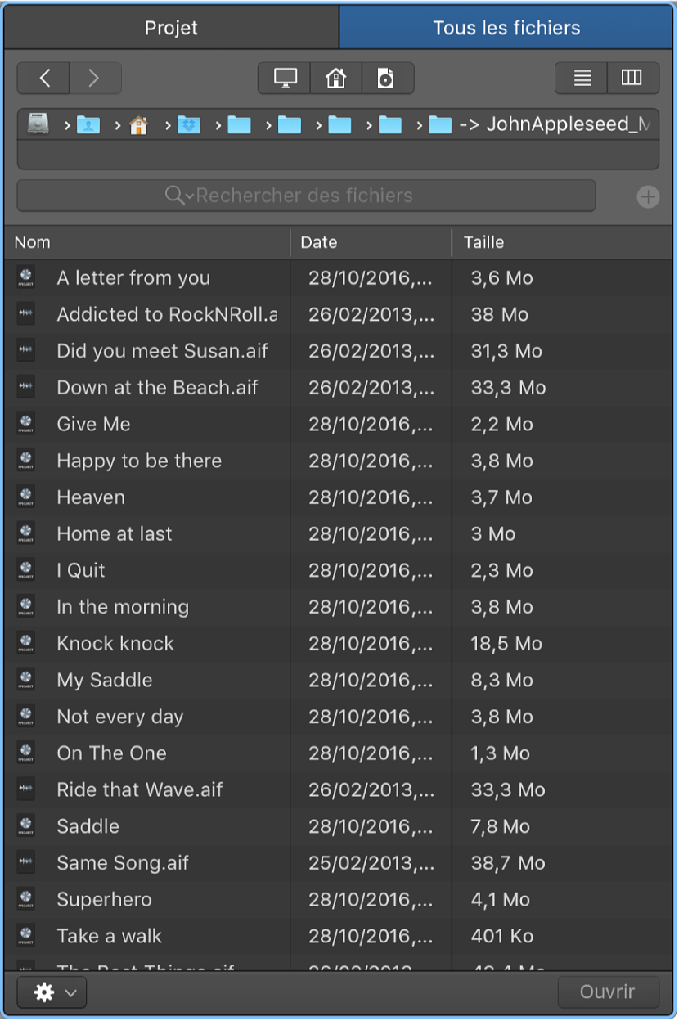Sort files by Taille column

[561, 242]
